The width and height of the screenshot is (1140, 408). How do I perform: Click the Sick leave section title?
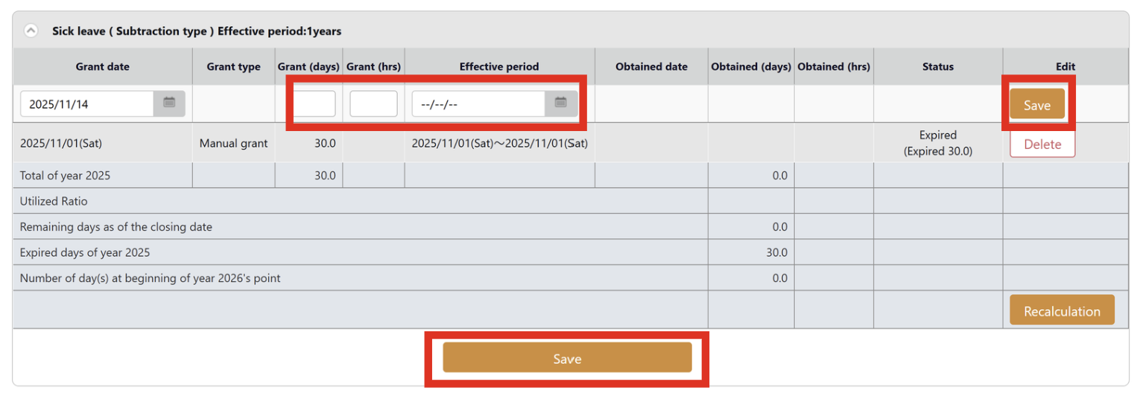click(197, 31)
